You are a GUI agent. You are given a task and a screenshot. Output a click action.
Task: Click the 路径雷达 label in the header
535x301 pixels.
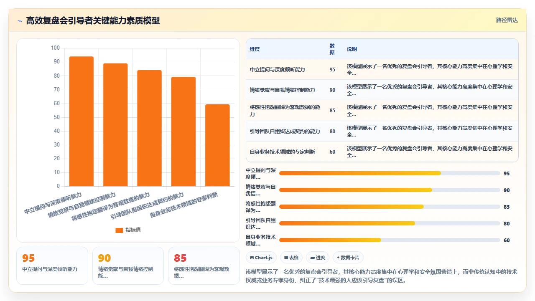(x=507, y=20)
